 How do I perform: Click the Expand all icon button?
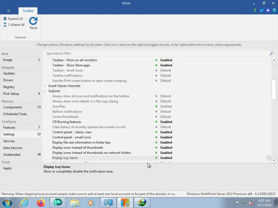pyautogui.click(x=5, y=19)
